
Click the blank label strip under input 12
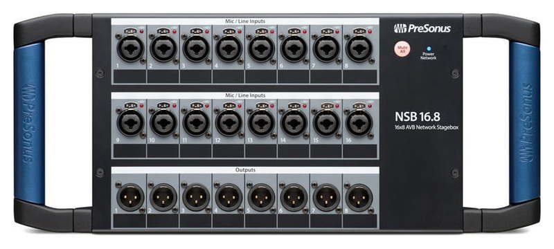click(229, 151)
